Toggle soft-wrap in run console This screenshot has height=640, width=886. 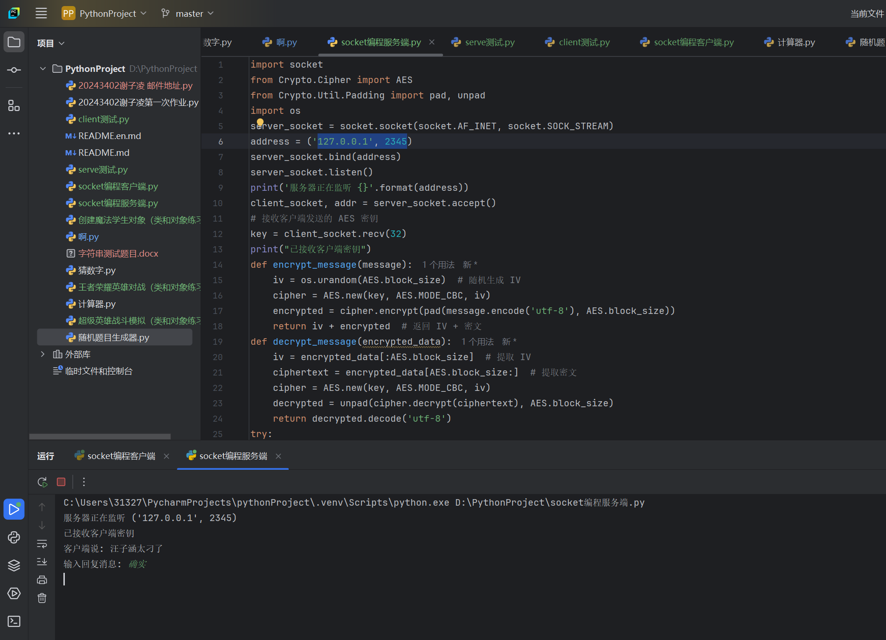coord(42,544)
